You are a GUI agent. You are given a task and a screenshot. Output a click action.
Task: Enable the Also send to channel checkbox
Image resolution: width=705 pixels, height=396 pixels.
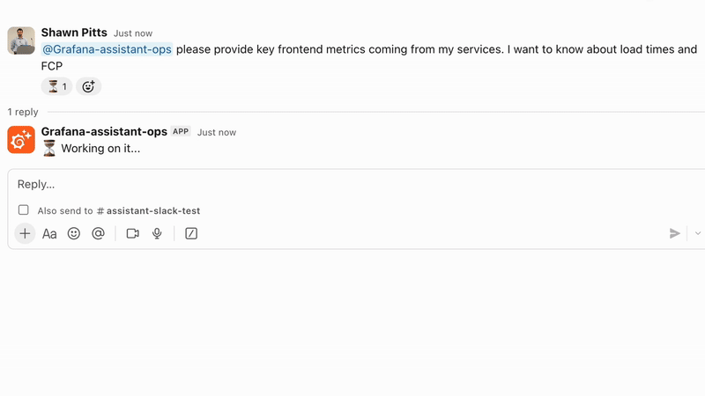pyautogui.click(x=24, y=210)
